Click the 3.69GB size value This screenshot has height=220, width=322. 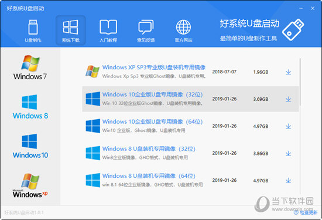[x=261, y=99]
